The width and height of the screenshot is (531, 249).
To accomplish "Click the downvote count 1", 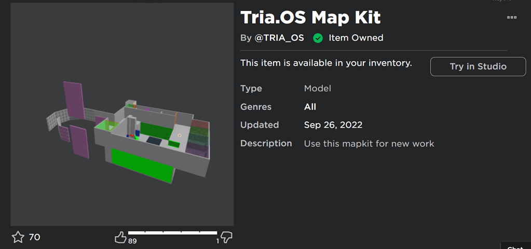I will pyautogui.click(x=217, y=241).
